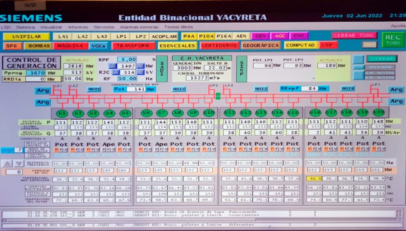Increase the RPF MW setpoint up arrow
This screenshot has height=231, width=406.
113,66
